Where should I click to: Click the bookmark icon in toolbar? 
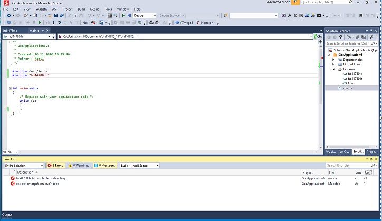(361, 16)
